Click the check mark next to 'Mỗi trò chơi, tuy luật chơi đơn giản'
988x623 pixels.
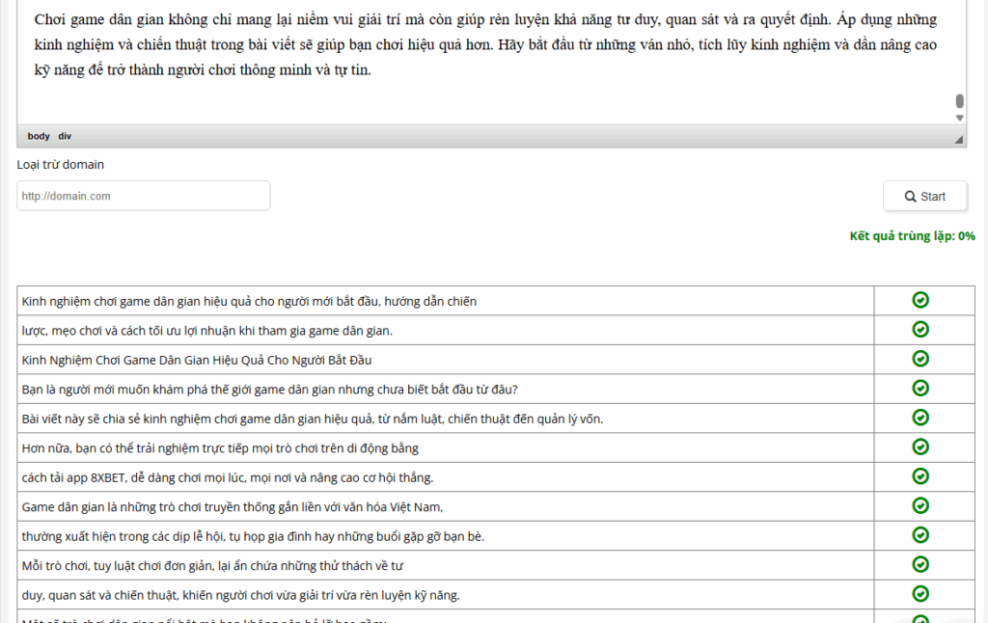920,564
